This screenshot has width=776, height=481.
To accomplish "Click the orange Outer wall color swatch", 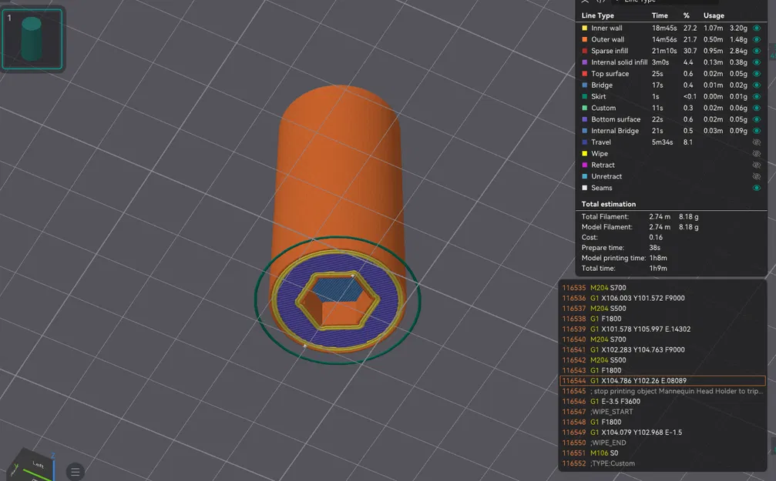I will (584, 39).
